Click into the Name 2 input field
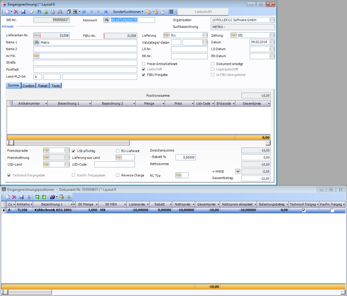 [85, 49]
